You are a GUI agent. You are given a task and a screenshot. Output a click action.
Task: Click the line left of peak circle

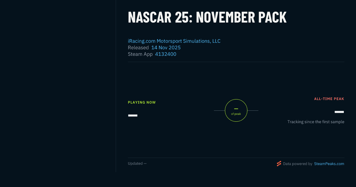tap(219, 110)
